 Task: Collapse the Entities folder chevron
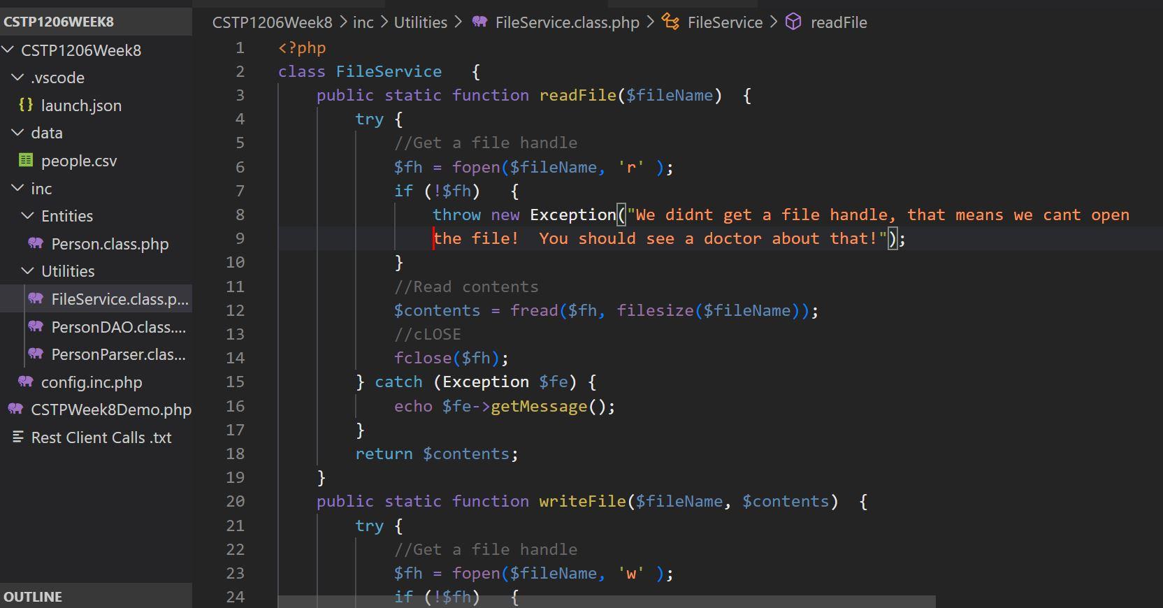[29, 215]
